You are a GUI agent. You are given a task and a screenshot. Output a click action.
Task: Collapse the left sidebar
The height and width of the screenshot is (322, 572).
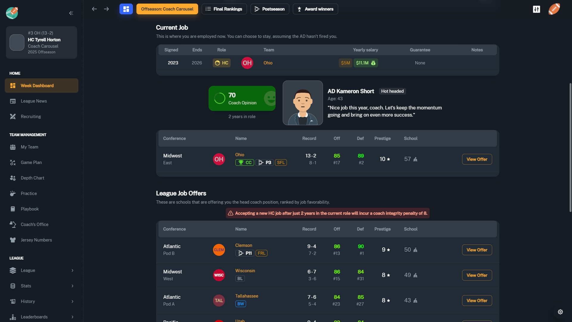click(x=71, y=13)
